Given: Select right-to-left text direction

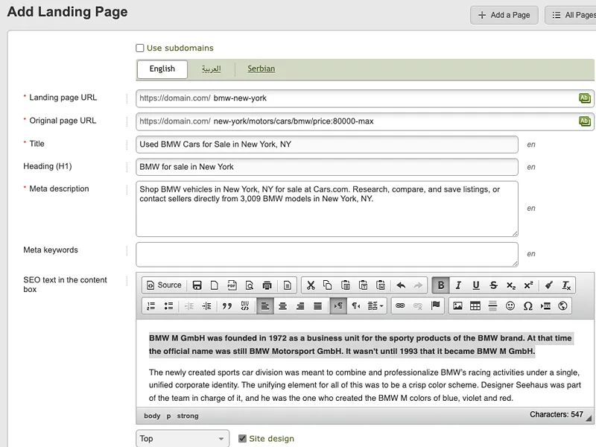Looking at the screenshot, I should pos(356,305).
